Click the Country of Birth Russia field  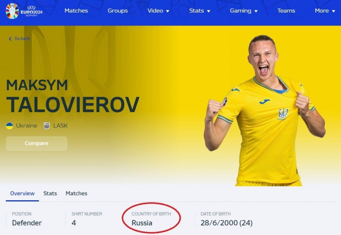(151, 219)
